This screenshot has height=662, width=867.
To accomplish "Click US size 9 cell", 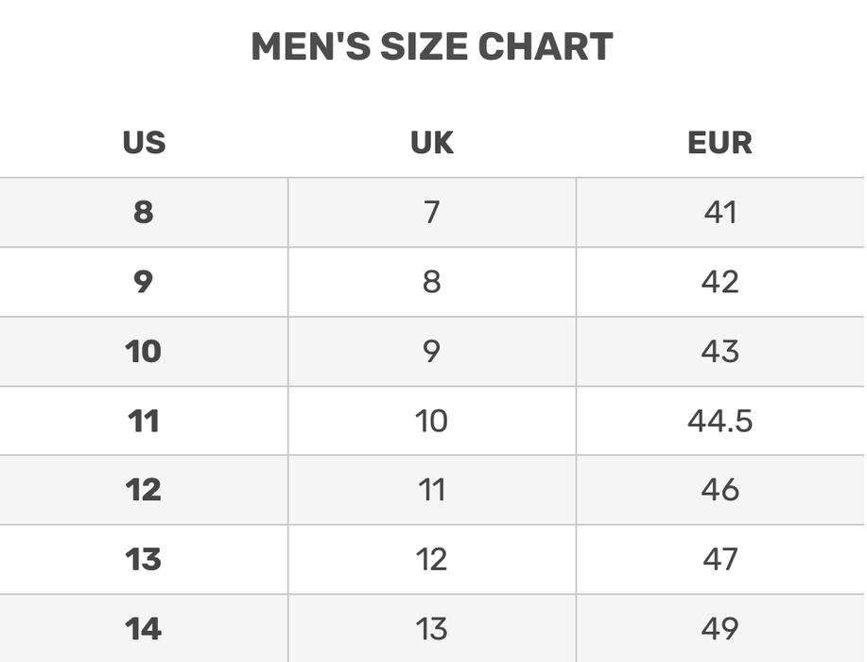I will click(144, 282).
